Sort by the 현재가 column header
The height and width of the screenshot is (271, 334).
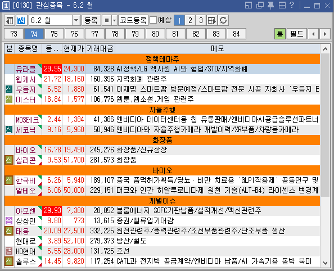pos(74,49)
